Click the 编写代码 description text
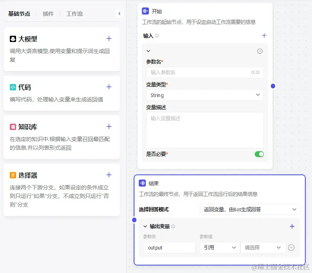Screen dimensions: 312x273 [56, 99]
